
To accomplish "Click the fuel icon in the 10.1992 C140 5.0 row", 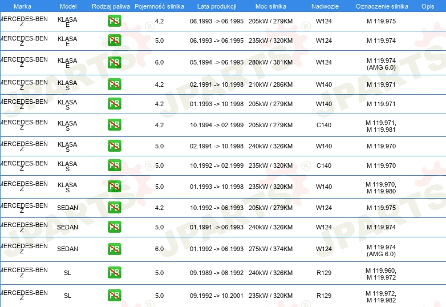I will (114, 165).
